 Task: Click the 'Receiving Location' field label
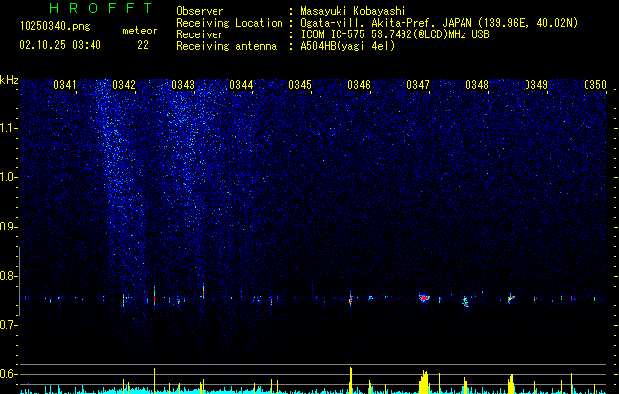[229, 23]
